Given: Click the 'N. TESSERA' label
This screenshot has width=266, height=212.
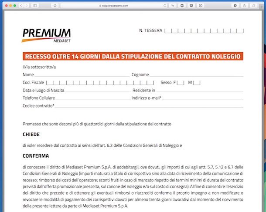Looking at the screenshot, I should pos(150,30).
